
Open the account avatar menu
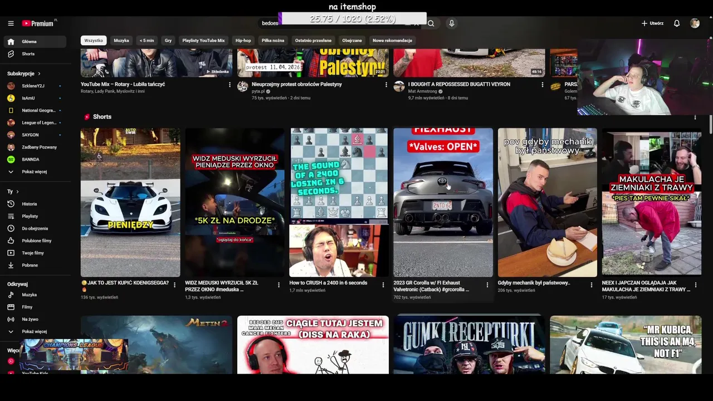pyautogui.click(x=695, y=23)
